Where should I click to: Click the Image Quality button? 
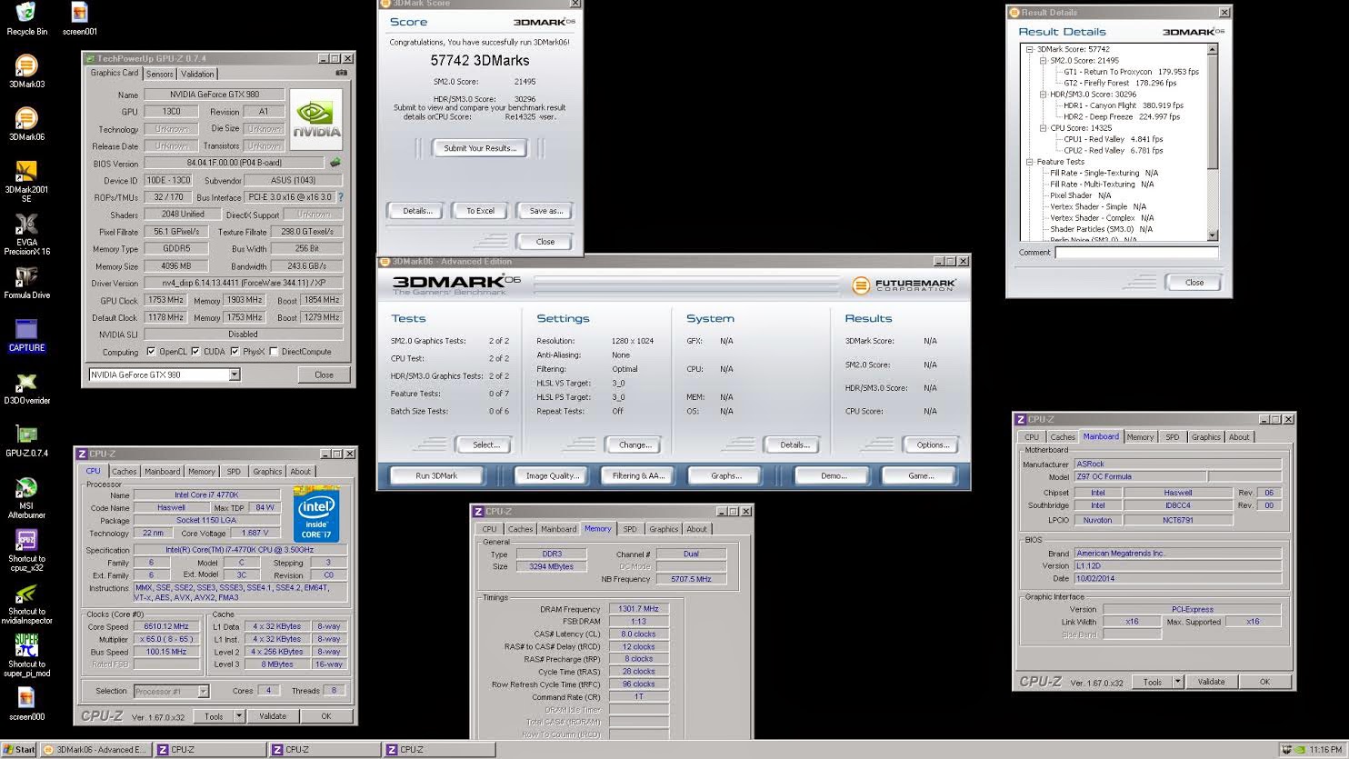pos(553,475)
